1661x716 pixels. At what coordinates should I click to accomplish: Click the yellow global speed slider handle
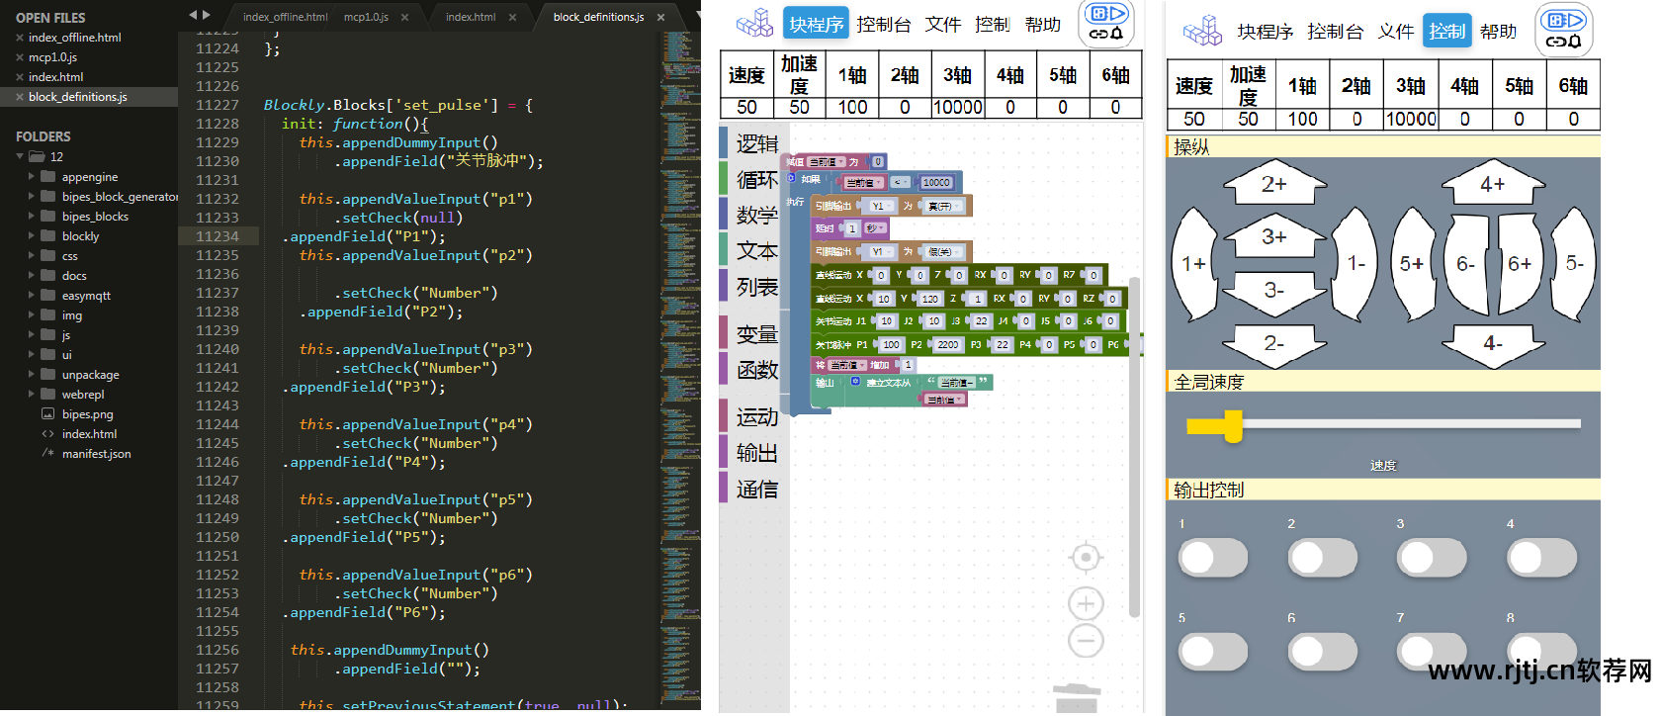(x=1233, y=426)
